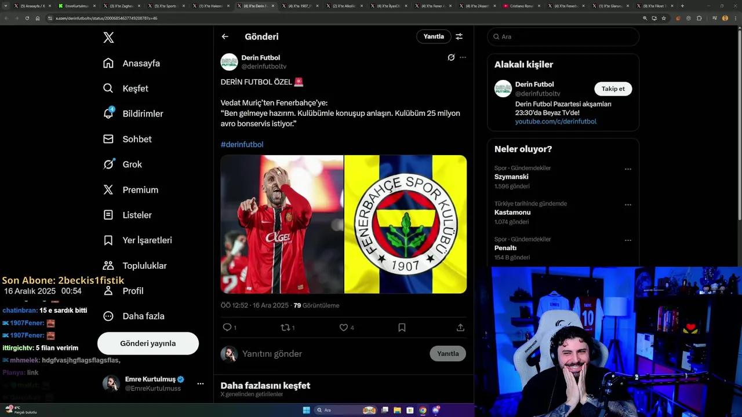Open Discord from the taskbar
The width and height of the screenshot is (742, 417).
436,410
